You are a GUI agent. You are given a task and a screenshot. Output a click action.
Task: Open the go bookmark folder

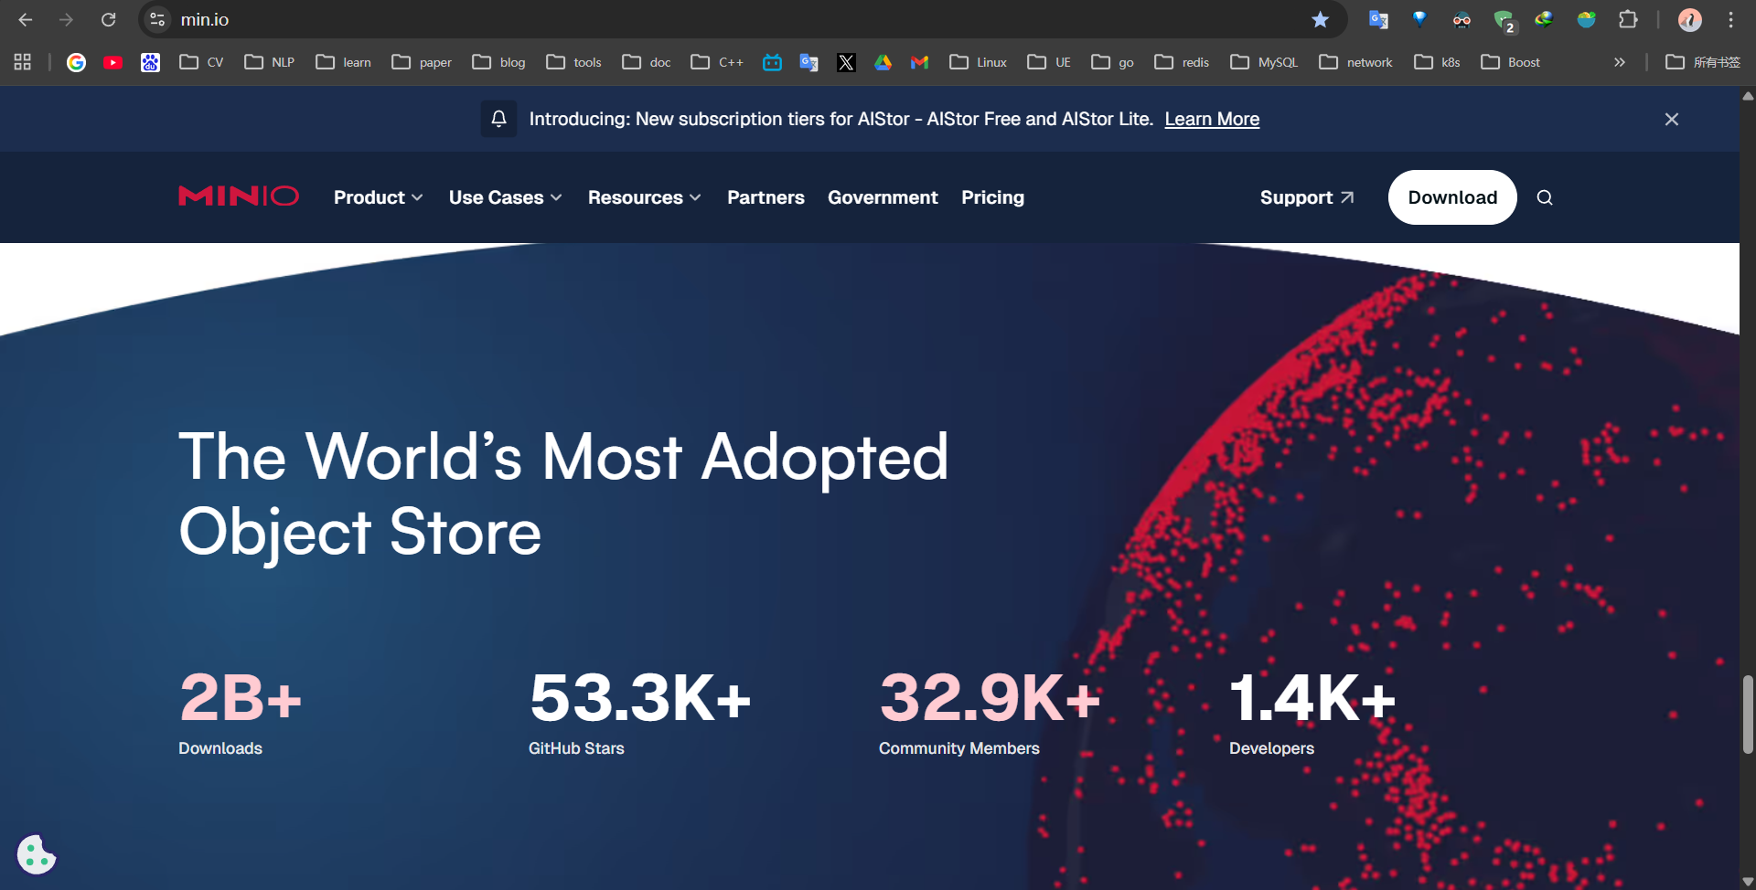(1113, 62)
